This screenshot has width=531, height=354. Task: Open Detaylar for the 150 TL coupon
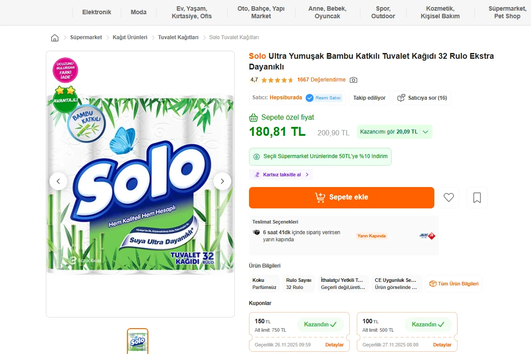(x=335, y=345)
